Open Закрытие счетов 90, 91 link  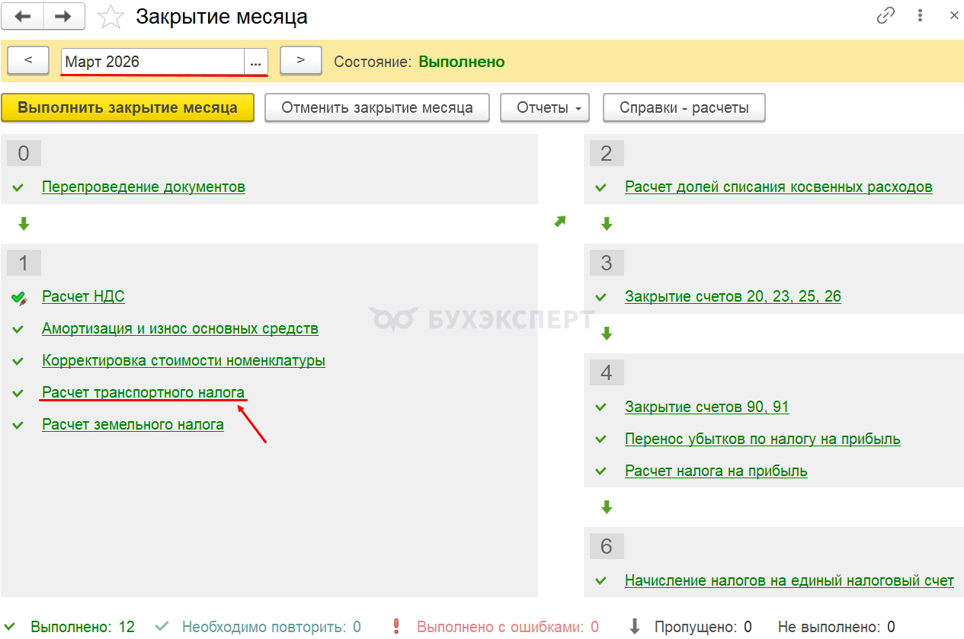click(x=707, y=407)
